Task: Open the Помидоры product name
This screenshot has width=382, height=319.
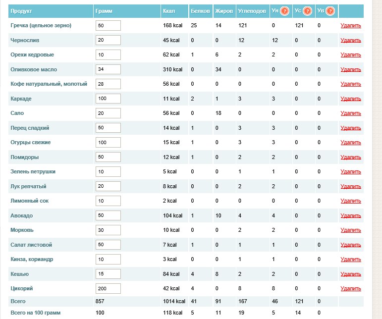Action: pos(24,157)
